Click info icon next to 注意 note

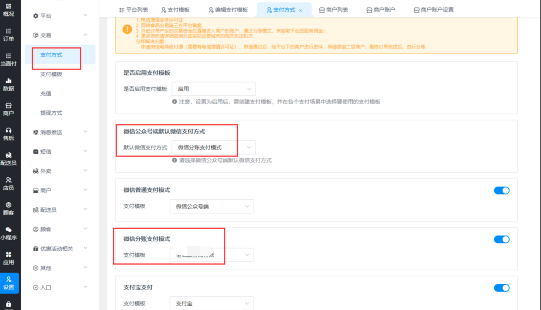tap(174, 102)
